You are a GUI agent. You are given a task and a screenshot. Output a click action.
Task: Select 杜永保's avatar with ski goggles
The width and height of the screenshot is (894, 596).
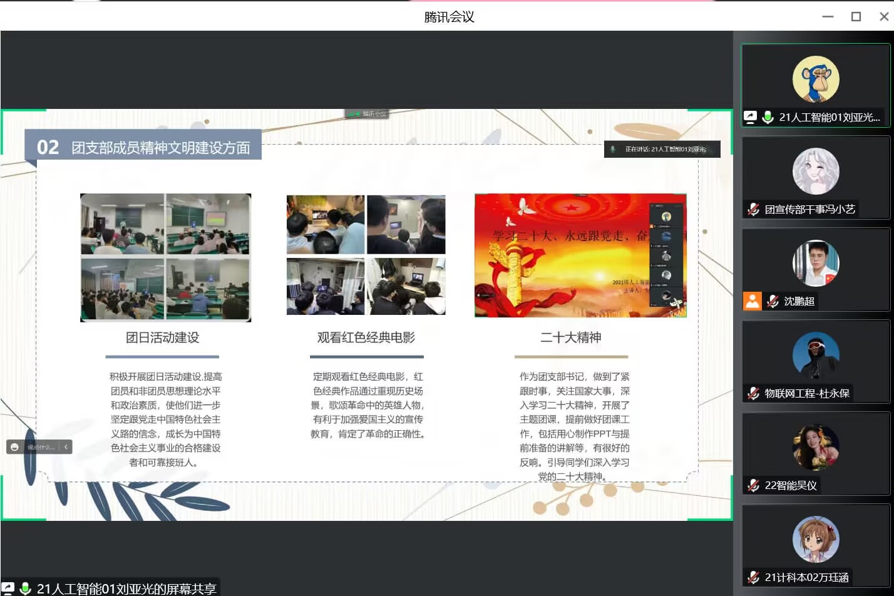tap(816, 356)
